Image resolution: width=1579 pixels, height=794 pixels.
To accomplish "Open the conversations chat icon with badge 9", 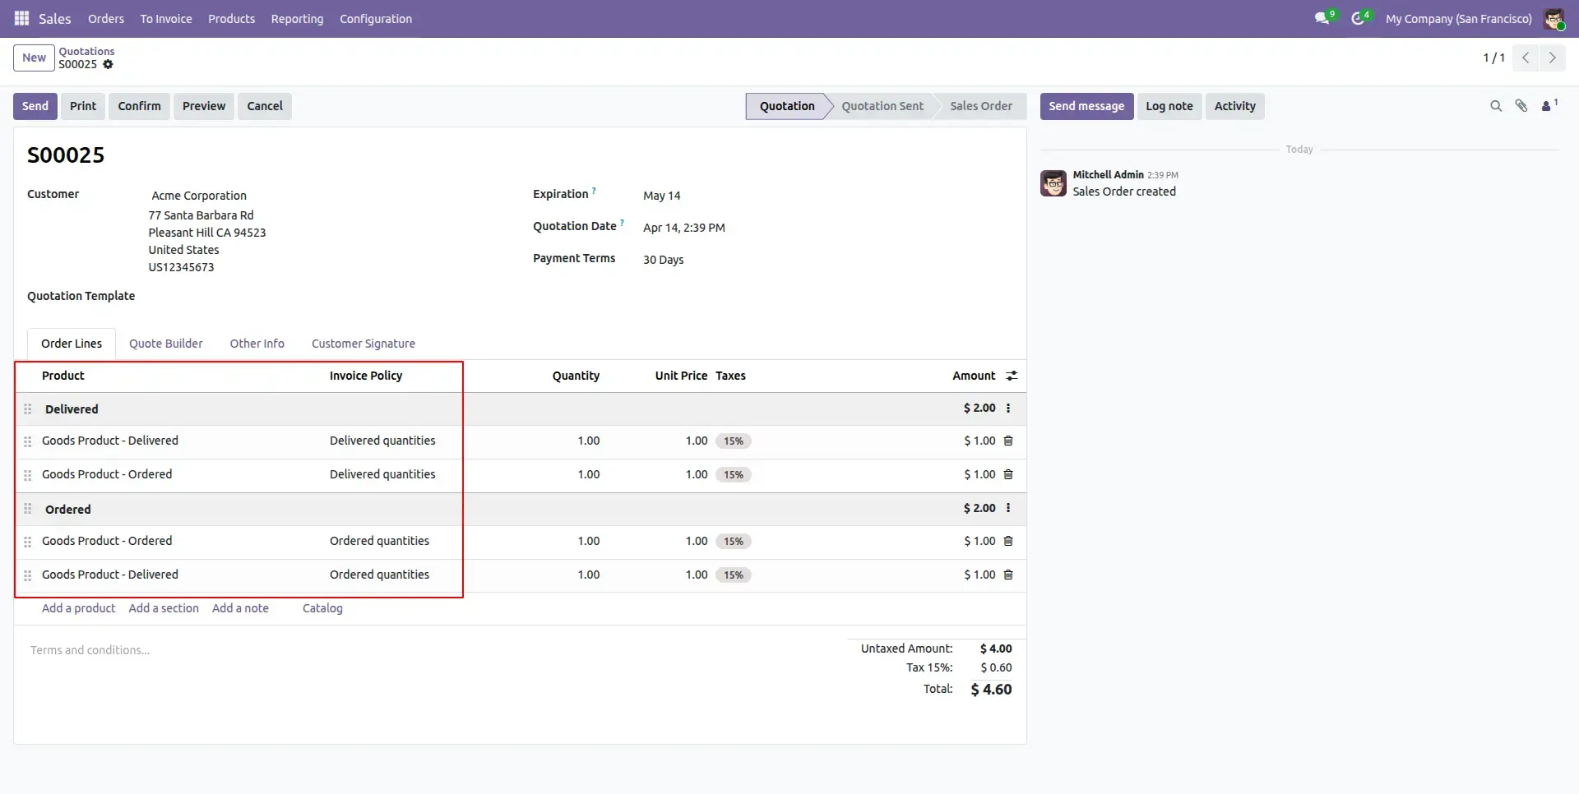I will click(1323, 18).
